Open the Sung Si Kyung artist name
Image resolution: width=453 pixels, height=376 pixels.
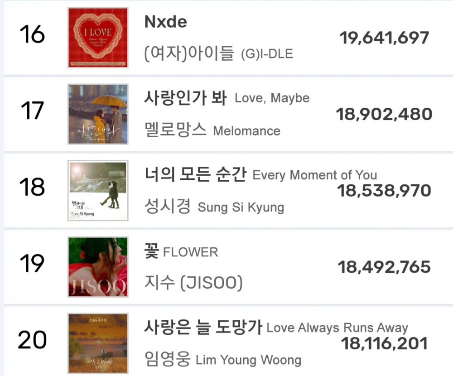214,207
